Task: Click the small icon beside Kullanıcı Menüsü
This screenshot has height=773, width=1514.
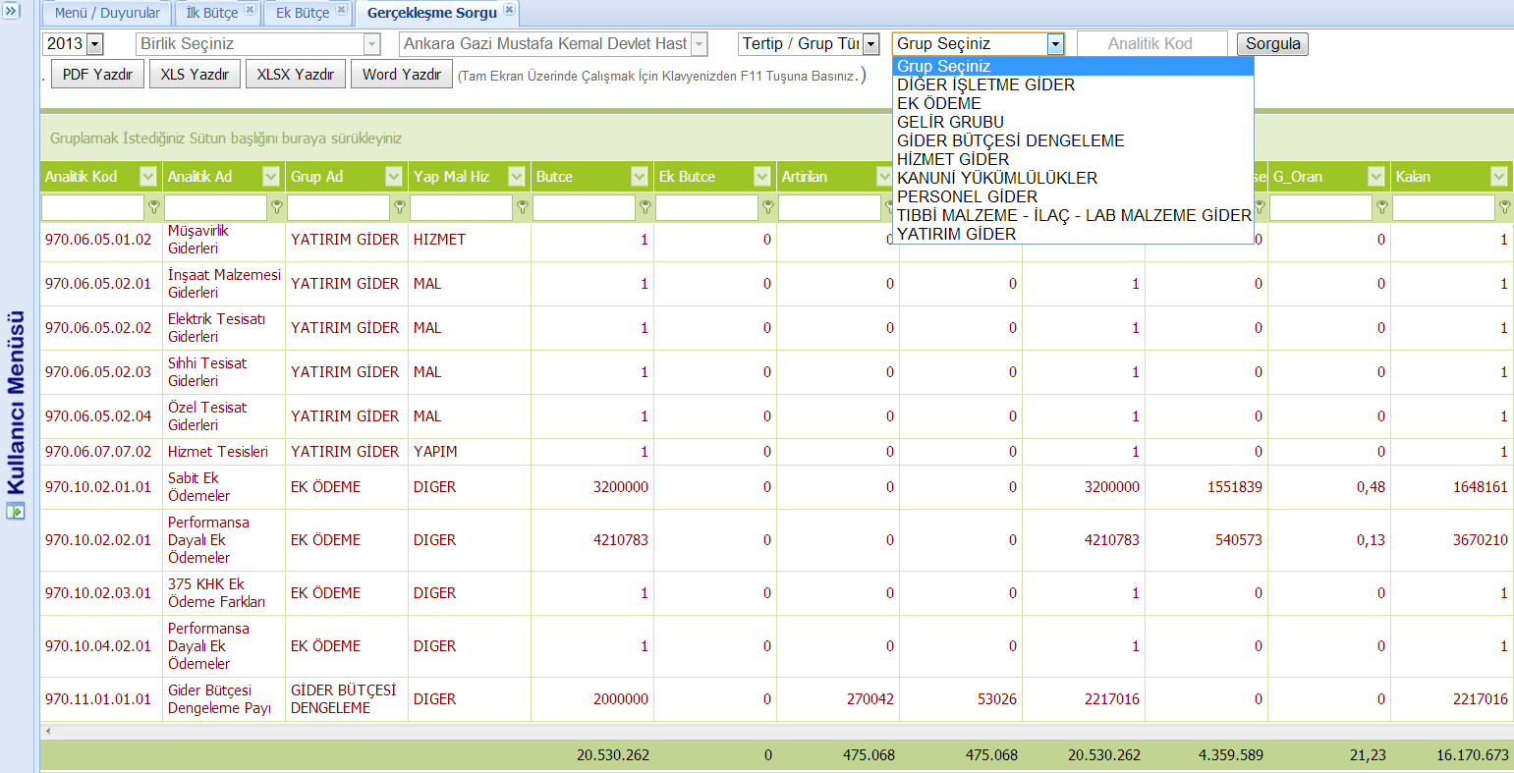Action: click(x=14, y=511)
